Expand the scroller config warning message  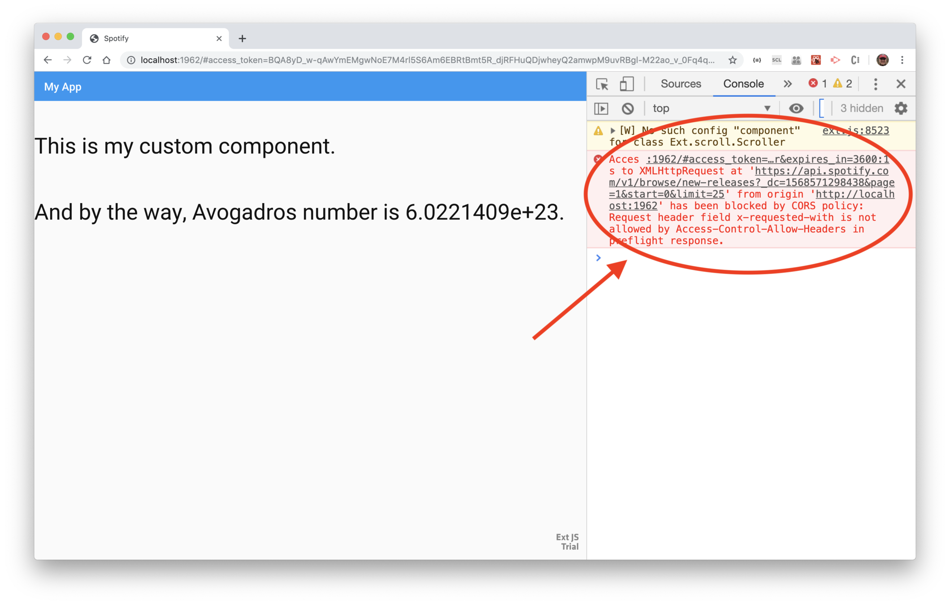point(612,131)
